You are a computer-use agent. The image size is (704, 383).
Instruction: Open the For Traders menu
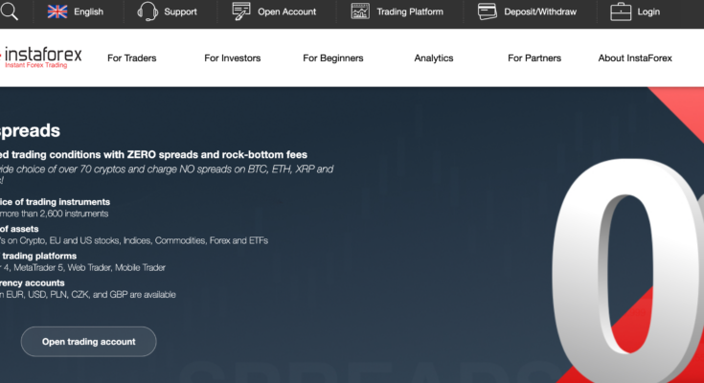pos(132,57)
